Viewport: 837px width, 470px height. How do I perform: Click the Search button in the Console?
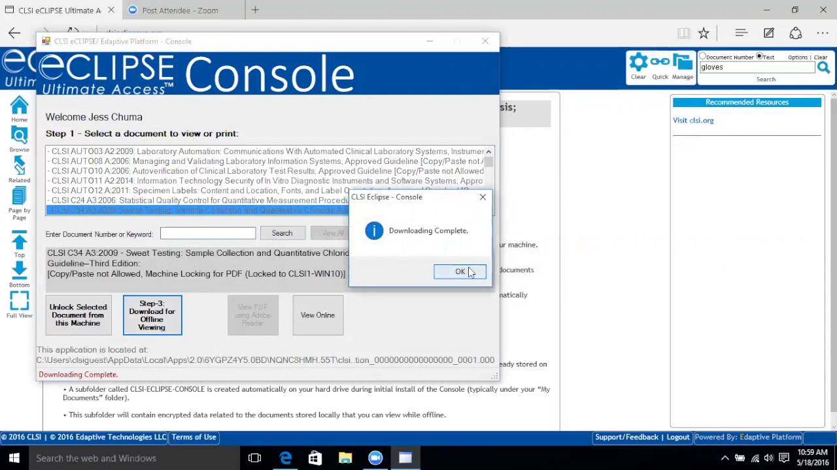point(282,233)
